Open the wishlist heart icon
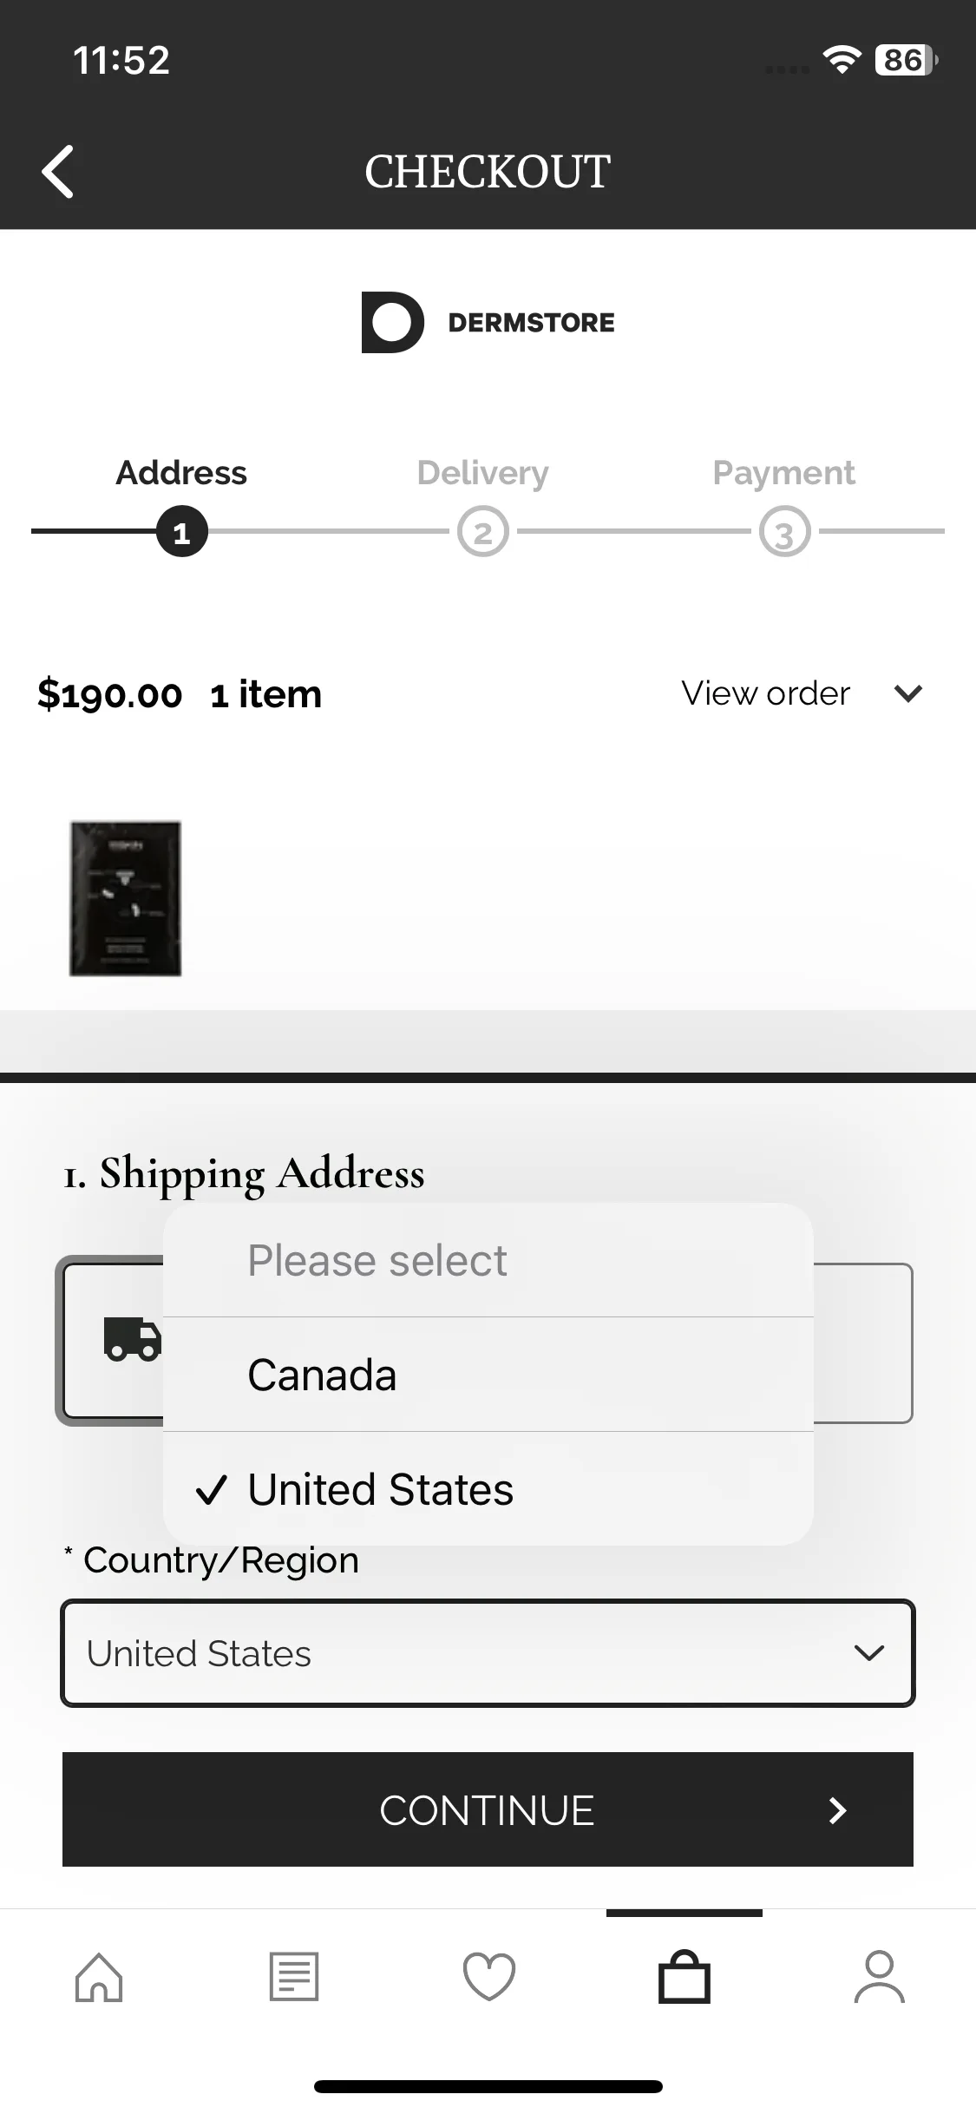 pyautogui.click(x=489, y=1977)
